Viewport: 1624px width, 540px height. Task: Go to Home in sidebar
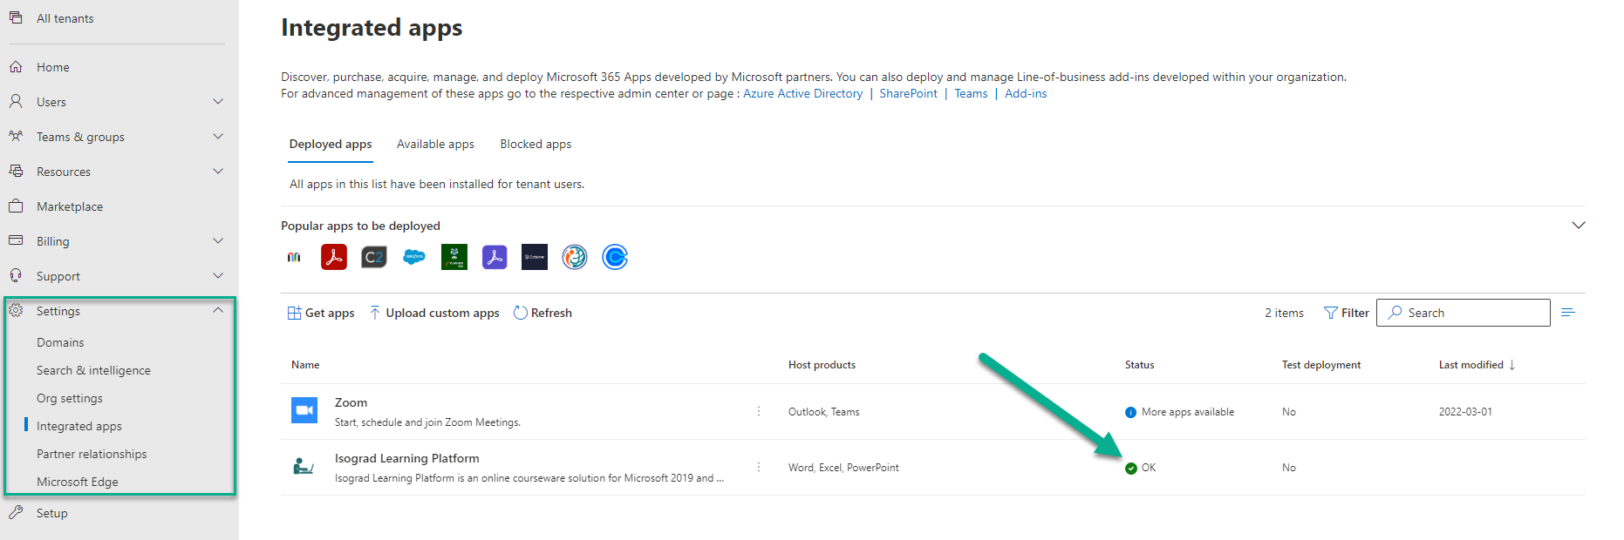[x=53, y=67]
